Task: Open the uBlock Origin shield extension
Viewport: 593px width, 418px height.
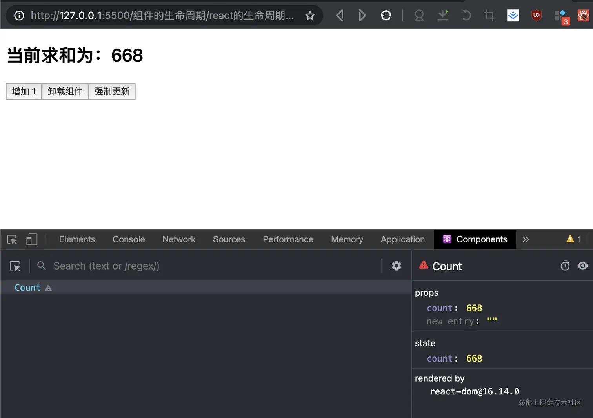Action: pyautogui.click(x=536, y=15)
